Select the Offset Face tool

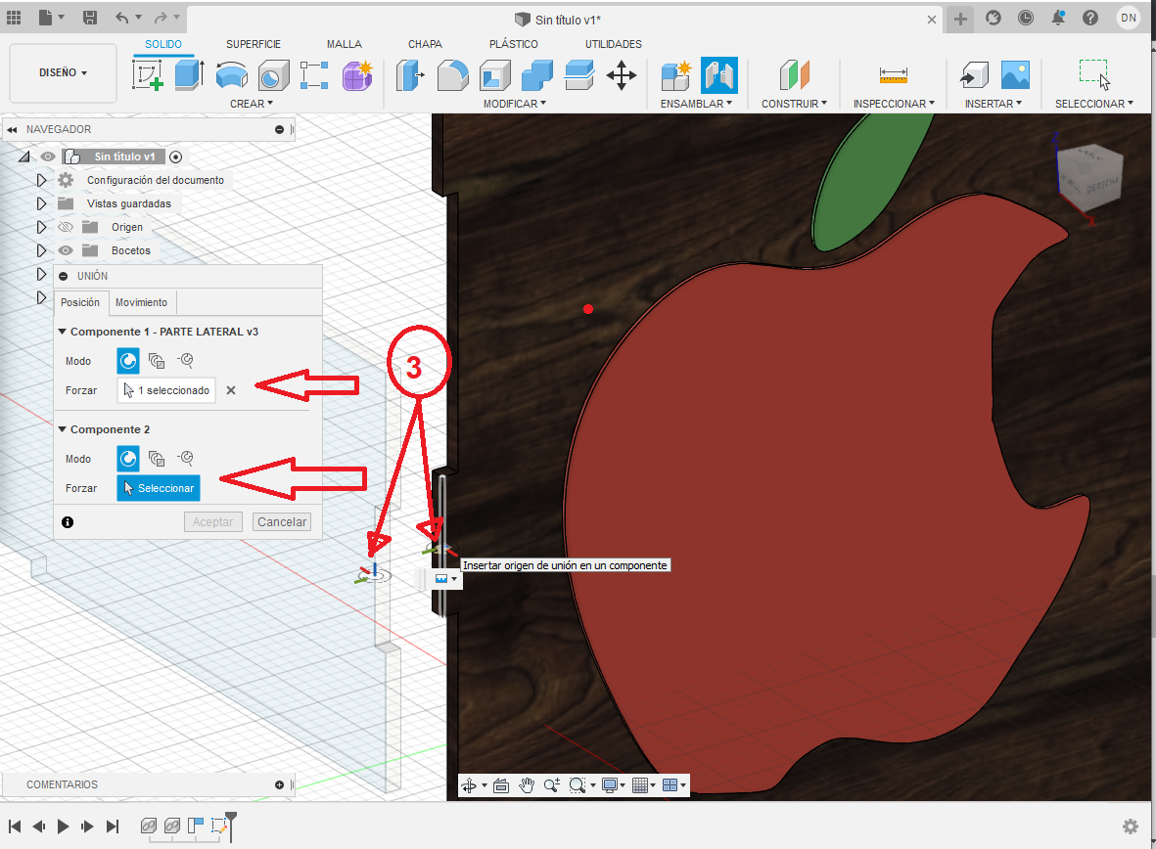coord(579,75)
